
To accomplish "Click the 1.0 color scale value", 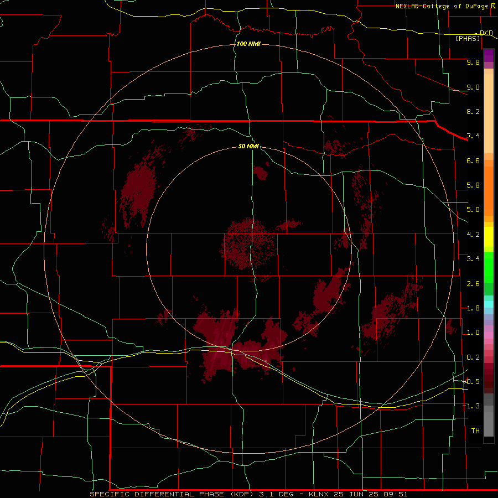I will tap(473, 333).
